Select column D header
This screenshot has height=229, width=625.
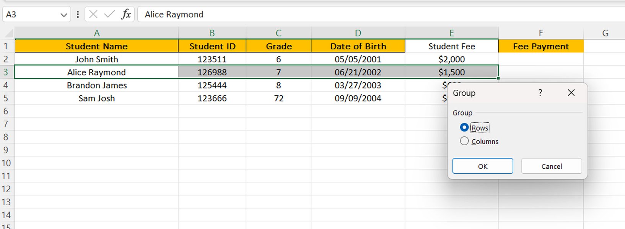pyautogui.click(x=358, y=33)
